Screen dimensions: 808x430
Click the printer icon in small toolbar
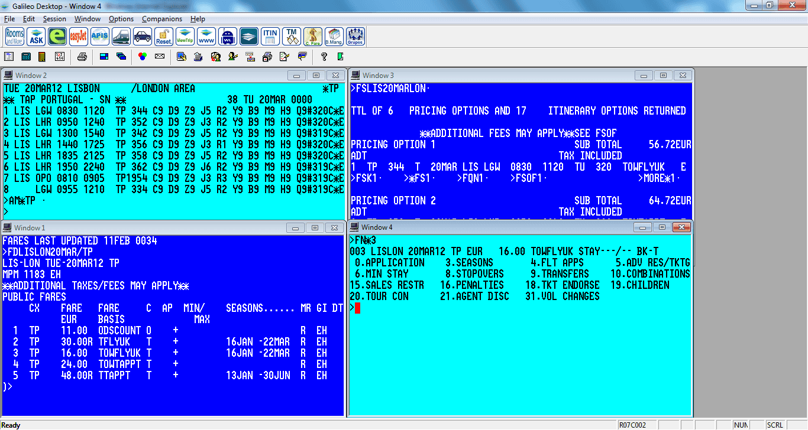coord(82,57)
